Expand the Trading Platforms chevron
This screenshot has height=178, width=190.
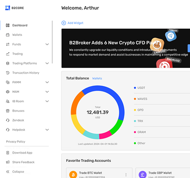pos(47,63)
